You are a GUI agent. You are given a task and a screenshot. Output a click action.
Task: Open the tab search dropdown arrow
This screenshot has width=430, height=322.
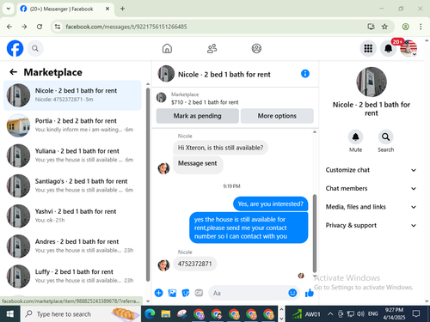click(x=9, y=9)
